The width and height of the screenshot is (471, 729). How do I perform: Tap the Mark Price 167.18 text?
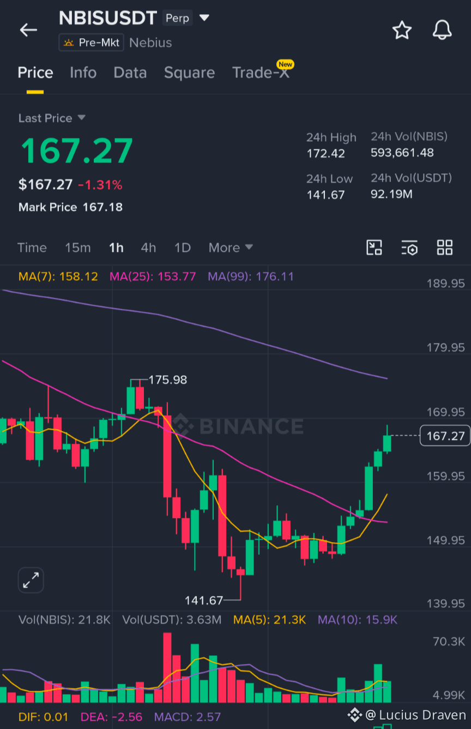[70, 207]
